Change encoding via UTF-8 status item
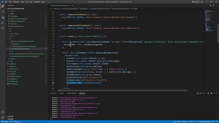The height and width of the screenshot is (123, 219). 192,122
